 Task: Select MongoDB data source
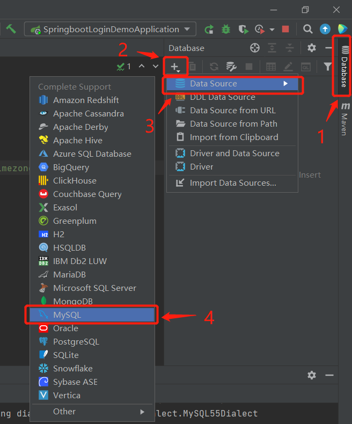[92, 301]
